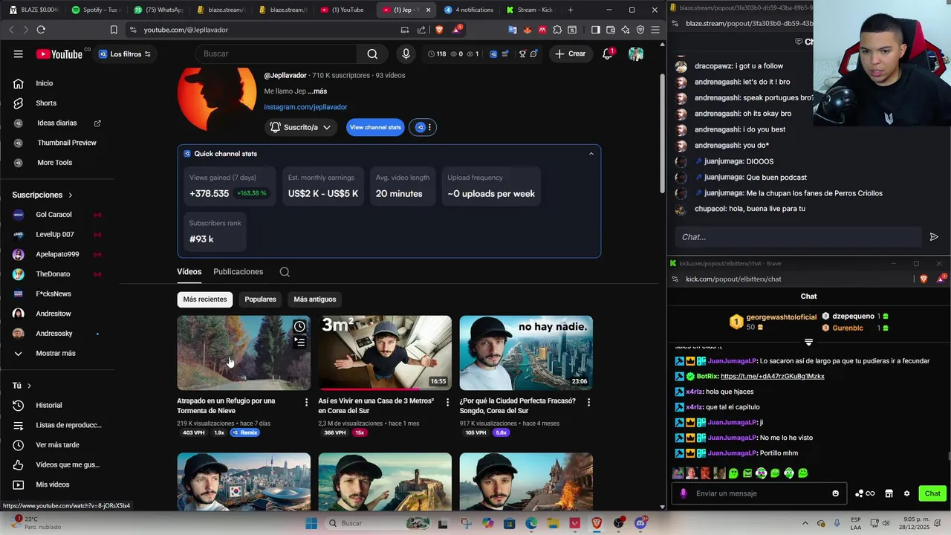951x535 pixels.
Task: Click green Chat button in Kick
Action: (932, 493)
